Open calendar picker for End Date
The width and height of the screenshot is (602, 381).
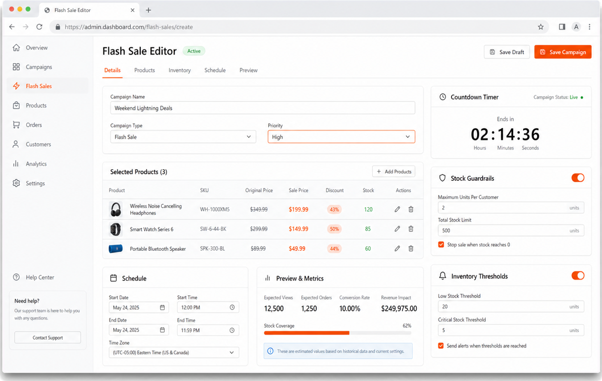point(163,330)
